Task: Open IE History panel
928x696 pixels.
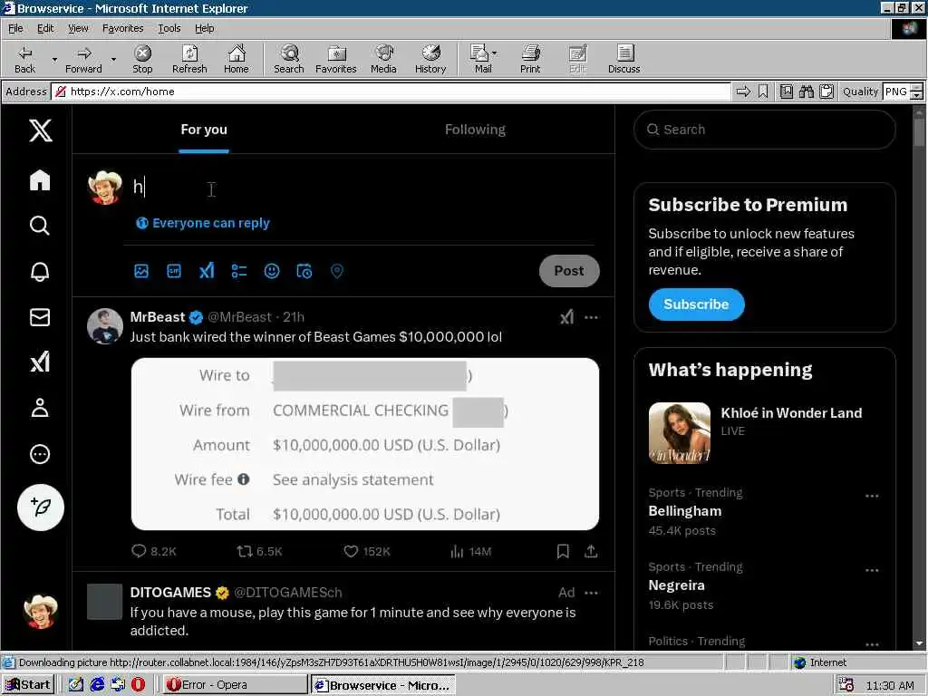Action: pyautogui.click(x=430, y=60)
